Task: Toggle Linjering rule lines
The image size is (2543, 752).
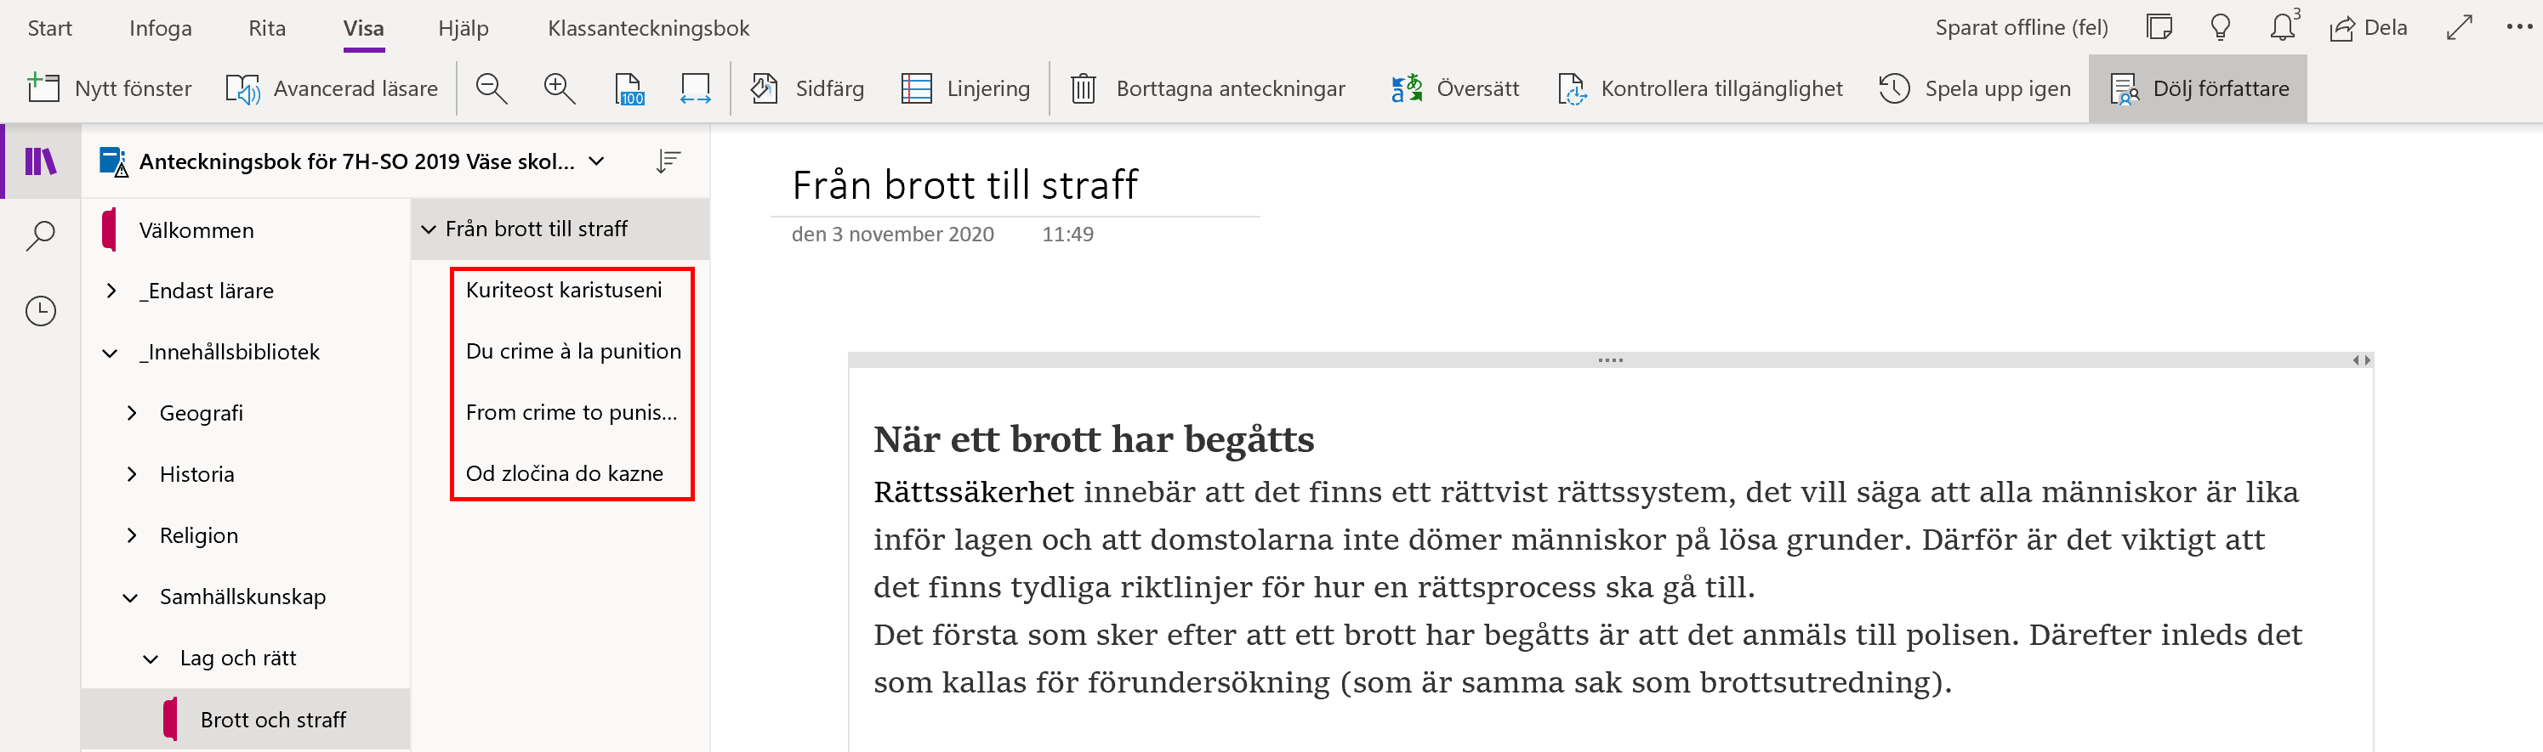Action: [x=965, y=89]
